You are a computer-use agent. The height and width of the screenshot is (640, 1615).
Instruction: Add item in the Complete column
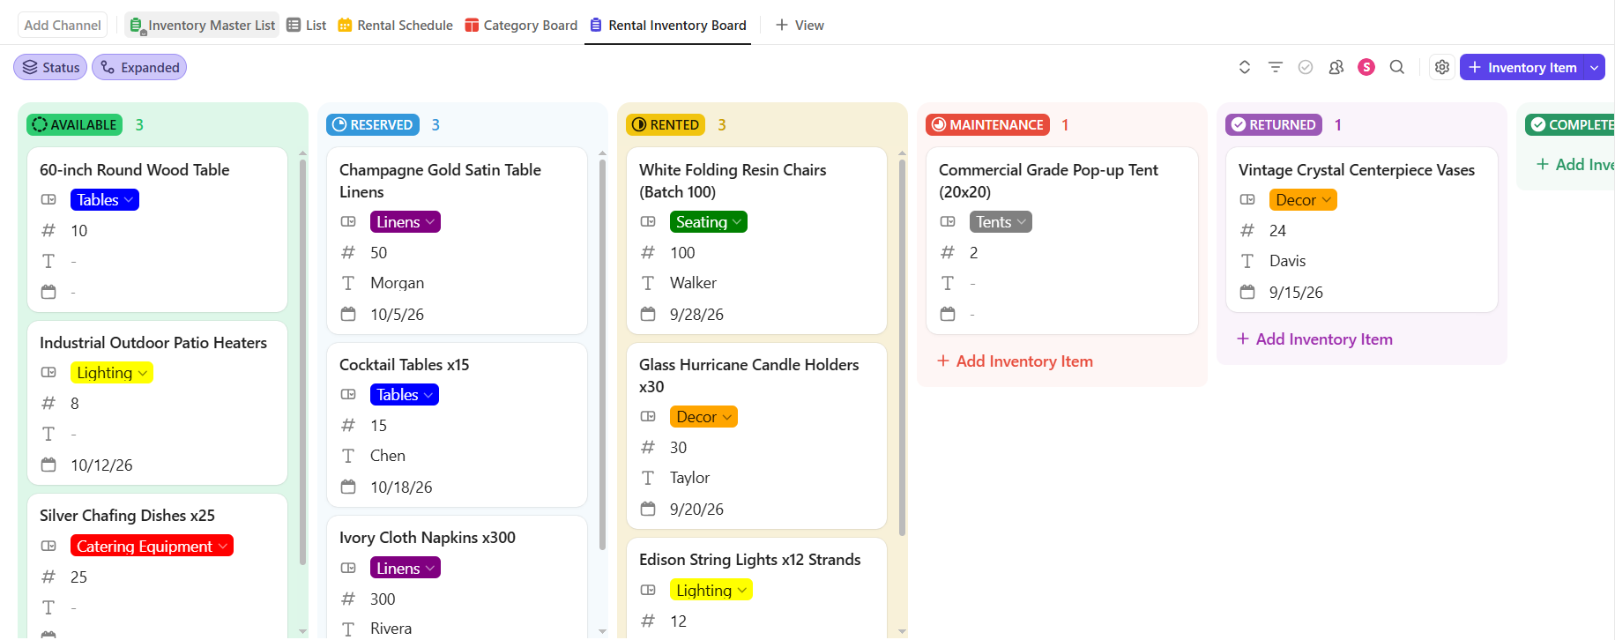1575,165
